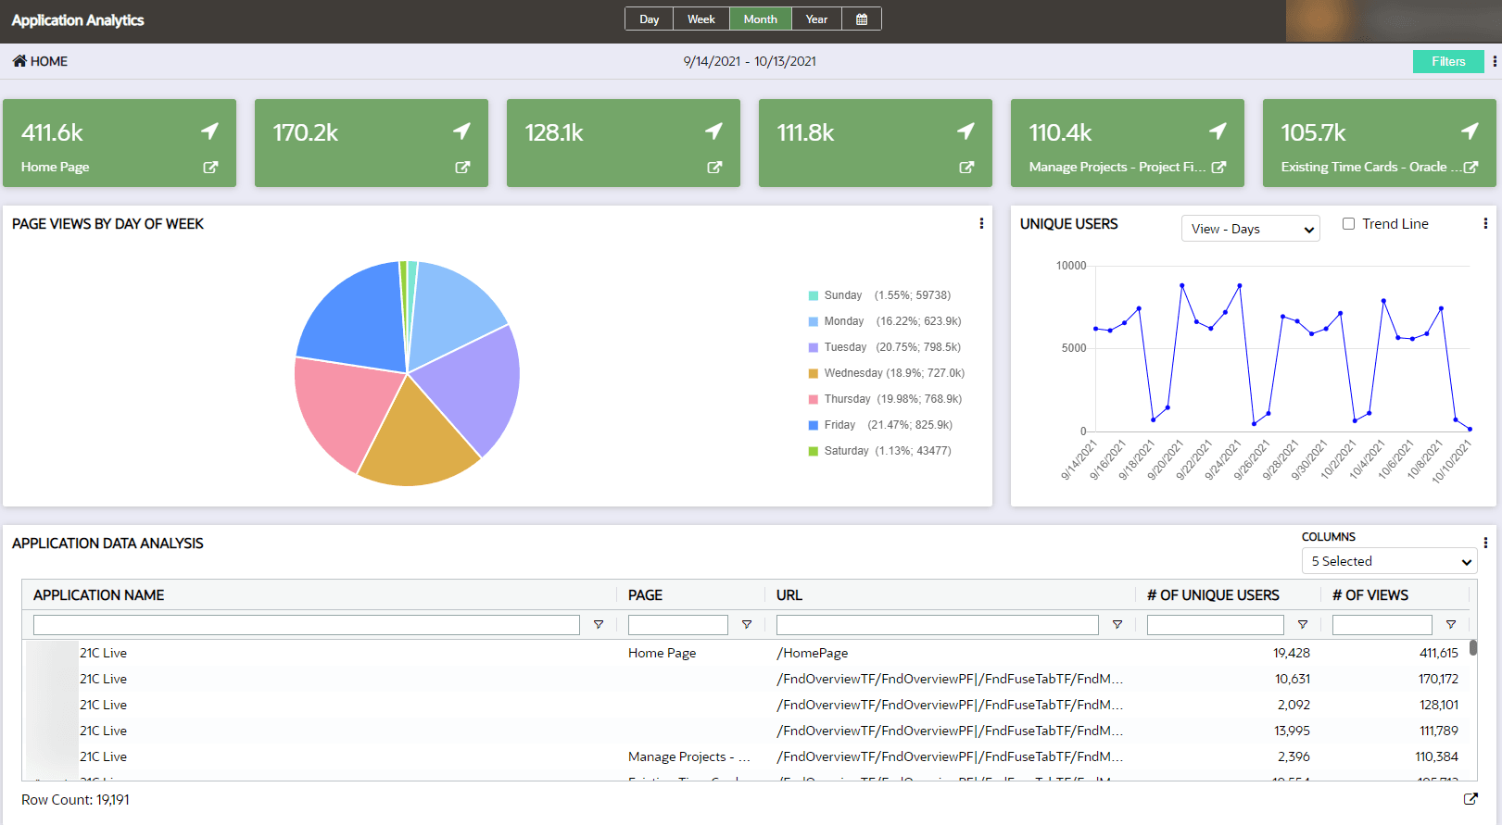
Task: Open the page options kebab menu beside Filters
Action: (1494, 61)
